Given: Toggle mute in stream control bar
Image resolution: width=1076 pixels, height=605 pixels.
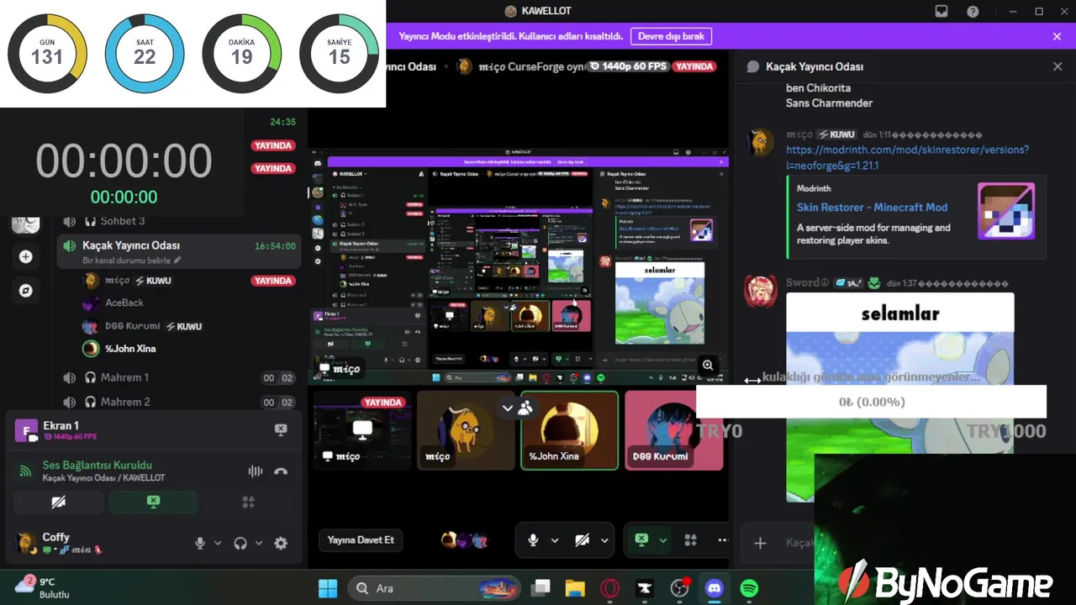Looking at the screenshot, I should [x=533, y=540].
